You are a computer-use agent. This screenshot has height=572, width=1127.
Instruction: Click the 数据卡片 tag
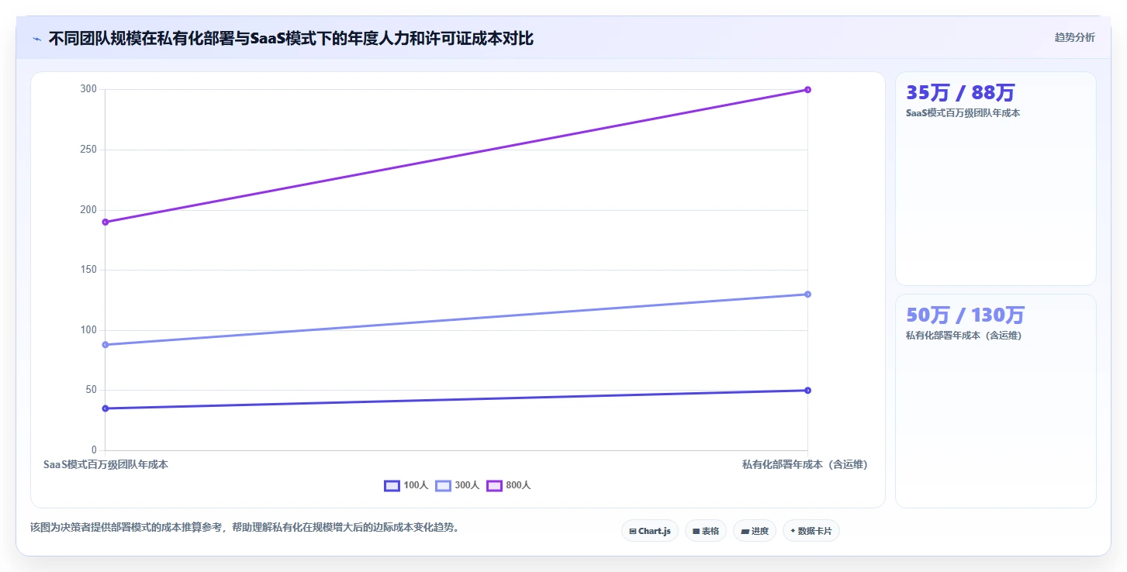pyautogui.click(x=811, y=531)
